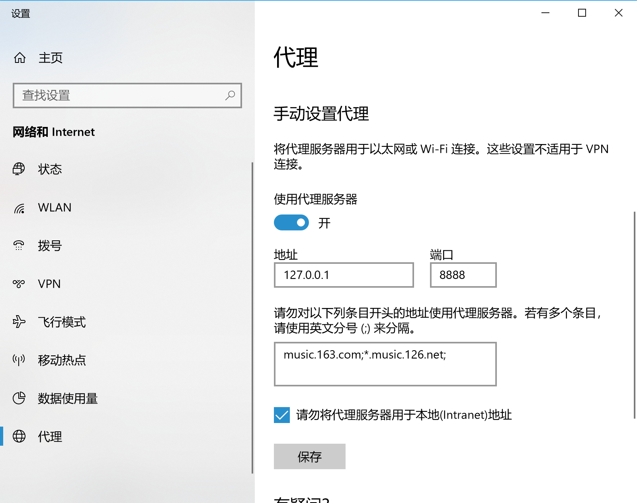Click the 使用代理服务器 label
Screen dimensions: 637x503
coord(316,199)
